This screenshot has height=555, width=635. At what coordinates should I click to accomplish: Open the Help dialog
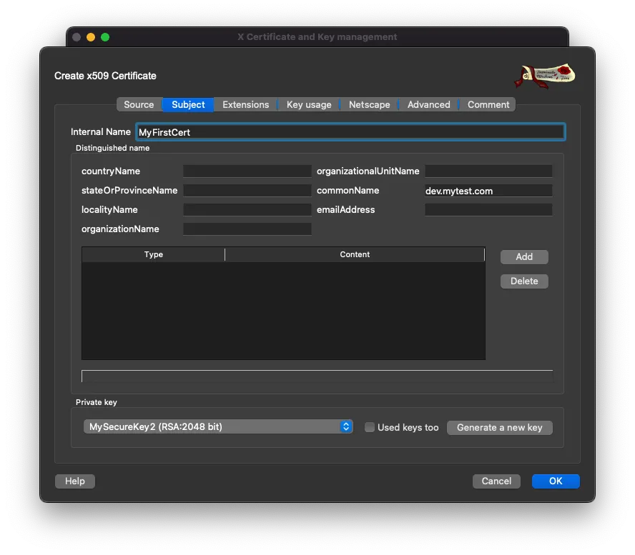[74, 481]
